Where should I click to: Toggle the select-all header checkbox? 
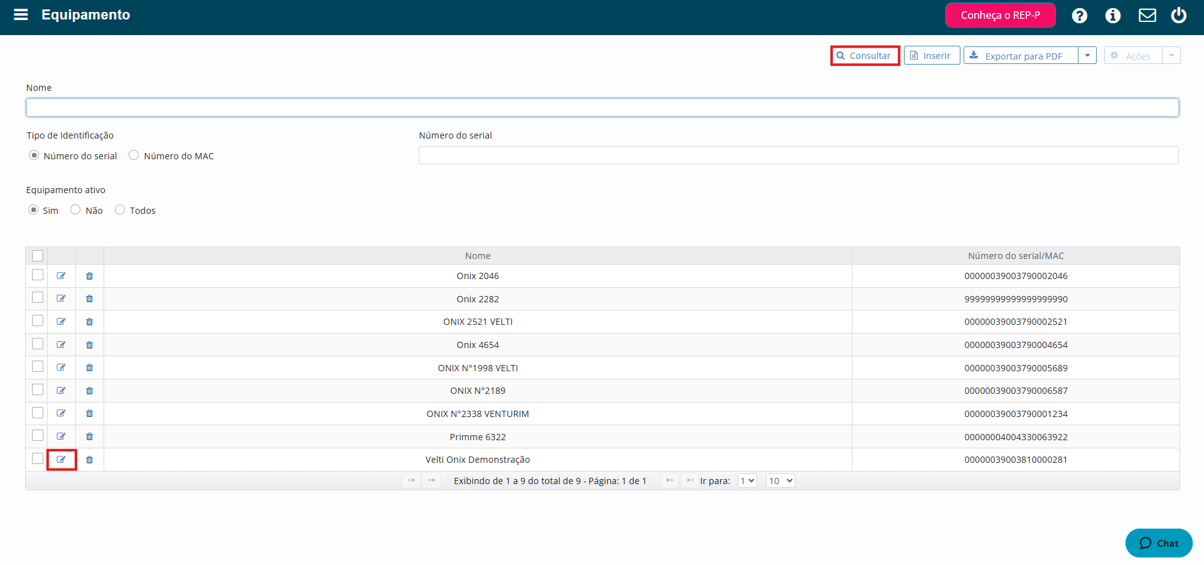pos(38,256)
